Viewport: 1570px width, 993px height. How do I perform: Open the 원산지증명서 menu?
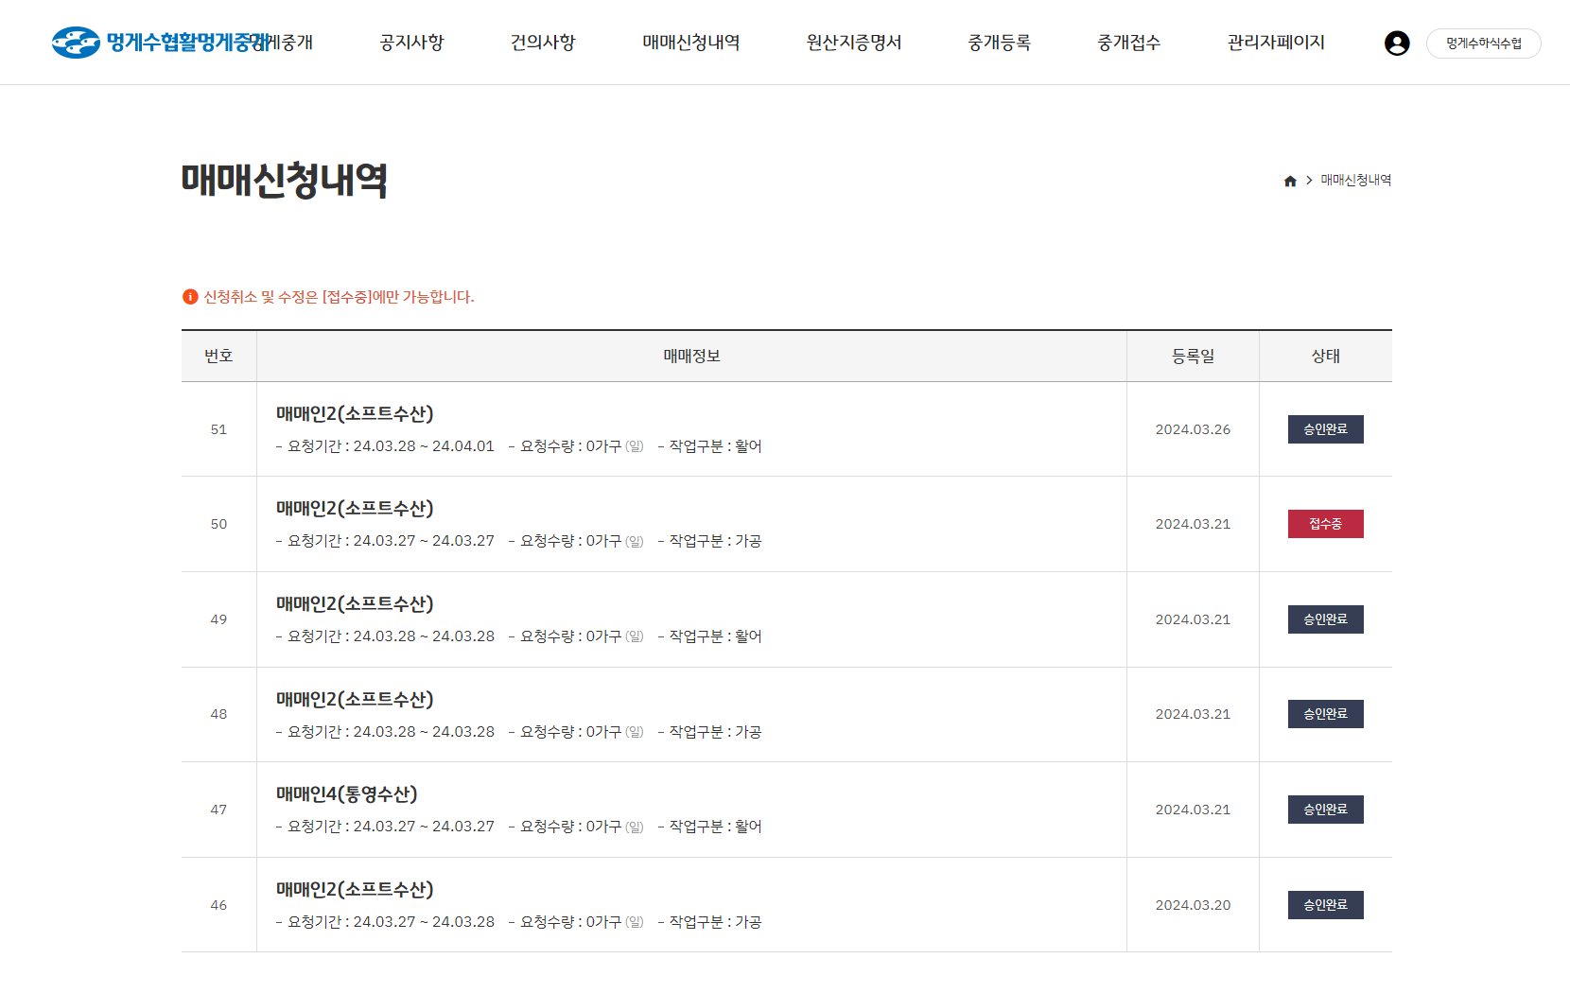pos(853,43)
